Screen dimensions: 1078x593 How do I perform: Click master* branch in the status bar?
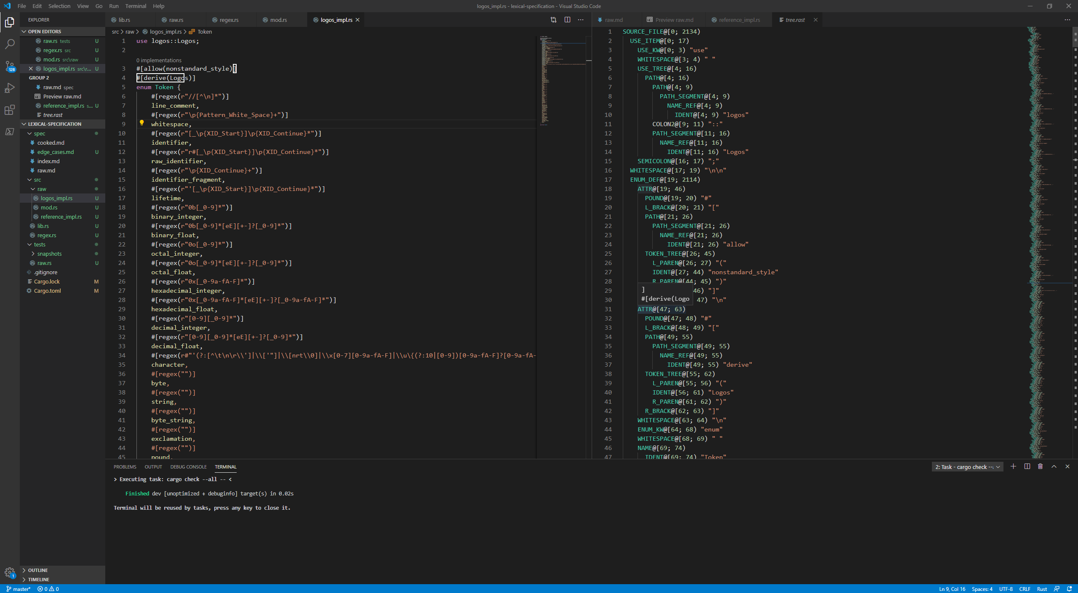click(x=19, y=588)
